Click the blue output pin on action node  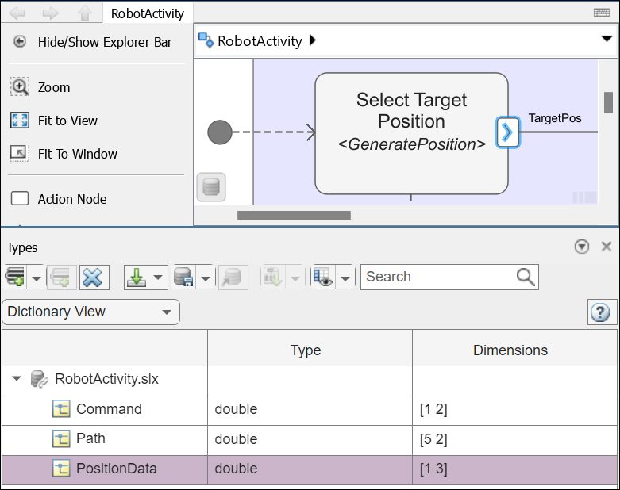click(508, 132)
